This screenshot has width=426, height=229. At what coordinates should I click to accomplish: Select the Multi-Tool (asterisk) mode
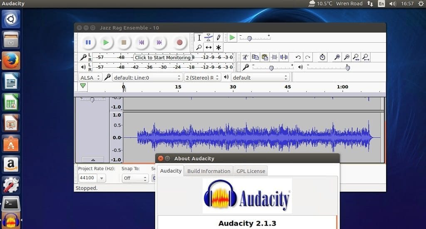coord(218,47)
